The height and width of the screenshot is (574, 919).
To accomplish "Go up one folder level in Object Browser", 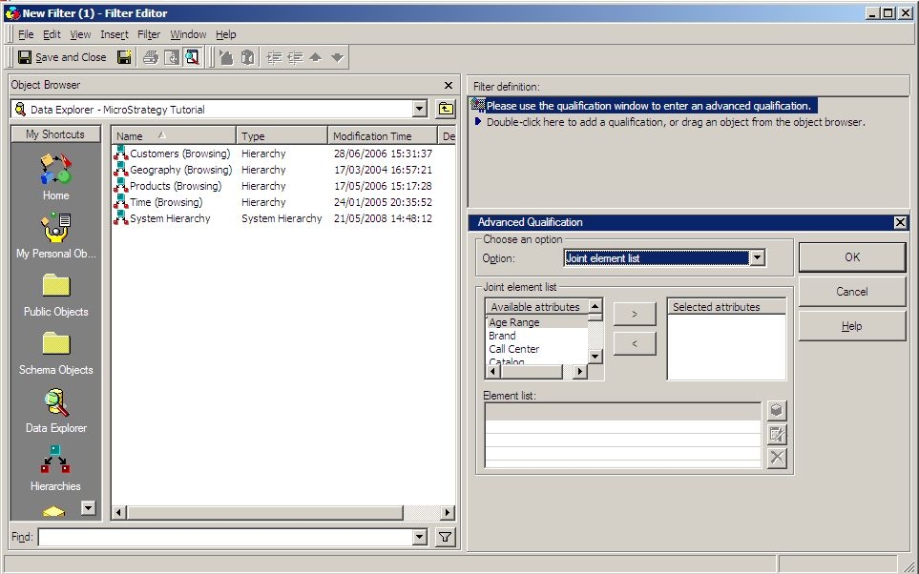I will pos(445,110).
